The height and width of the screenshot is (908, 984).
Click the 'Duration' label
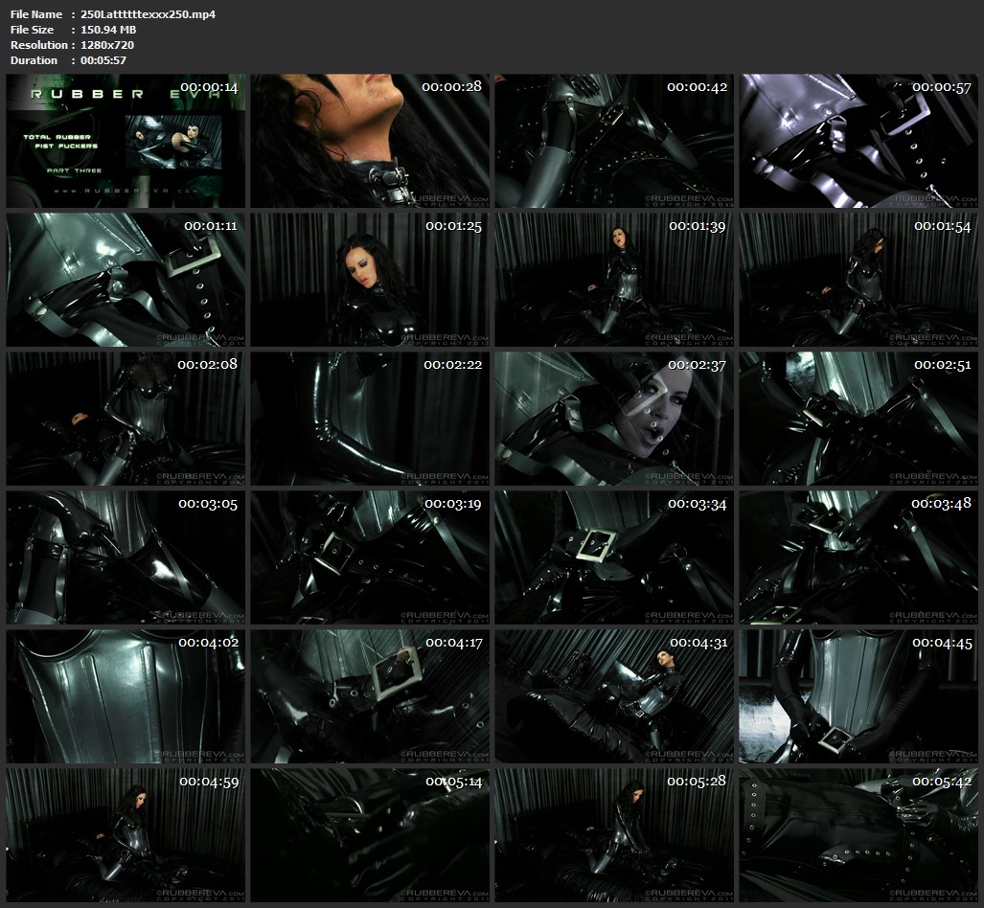(x=34, y=60)
